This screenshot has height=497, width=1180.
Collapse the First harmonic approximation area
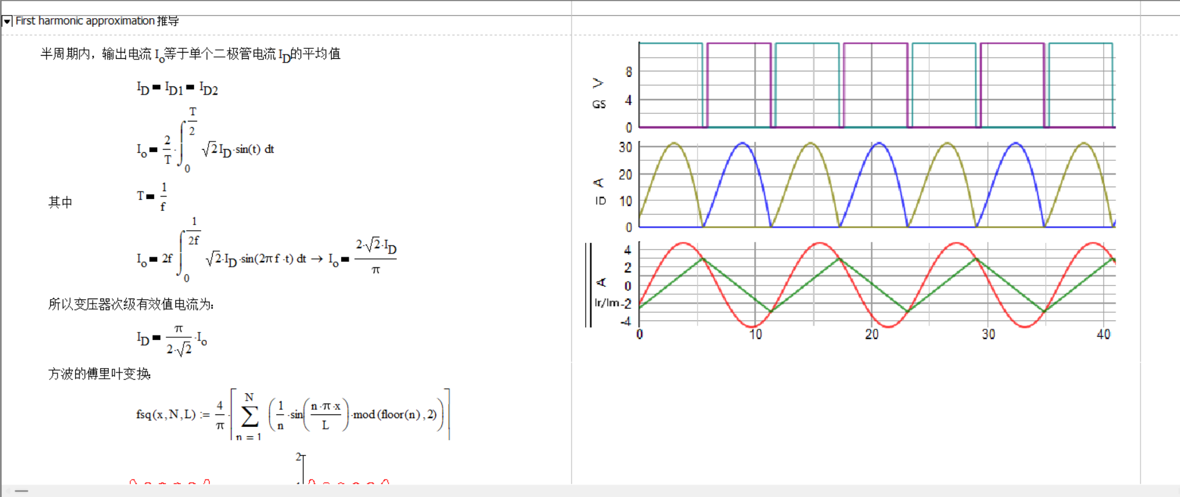tap(7, 21)
